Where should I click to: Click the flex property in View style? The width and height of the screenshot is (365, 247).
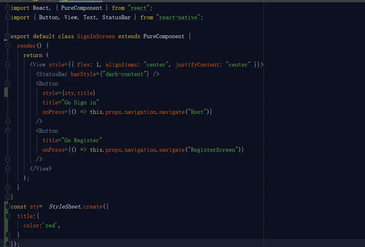click(x=83, y=65)
